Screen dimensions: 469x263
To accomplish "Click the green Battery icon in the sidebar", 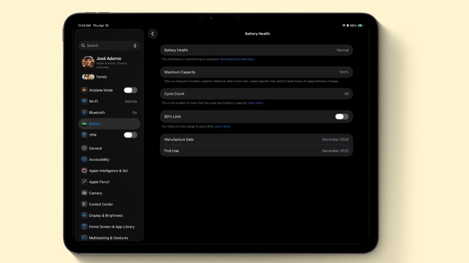I will (x=84, y=124).
